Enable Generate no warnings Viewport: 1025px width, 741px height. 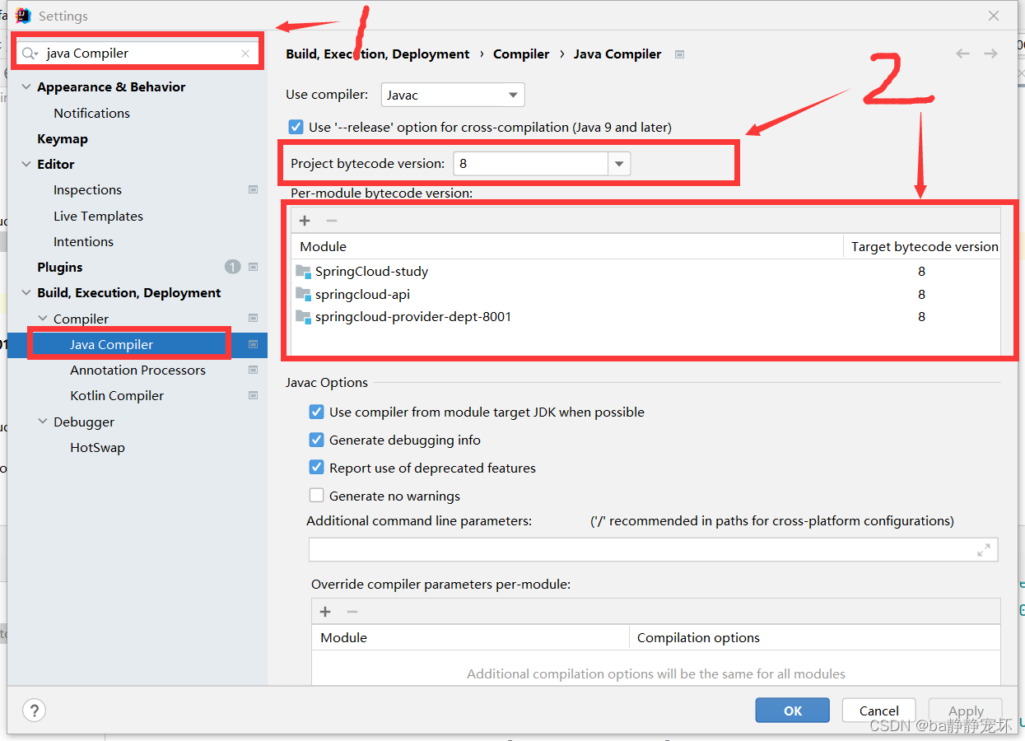point(316,495)
